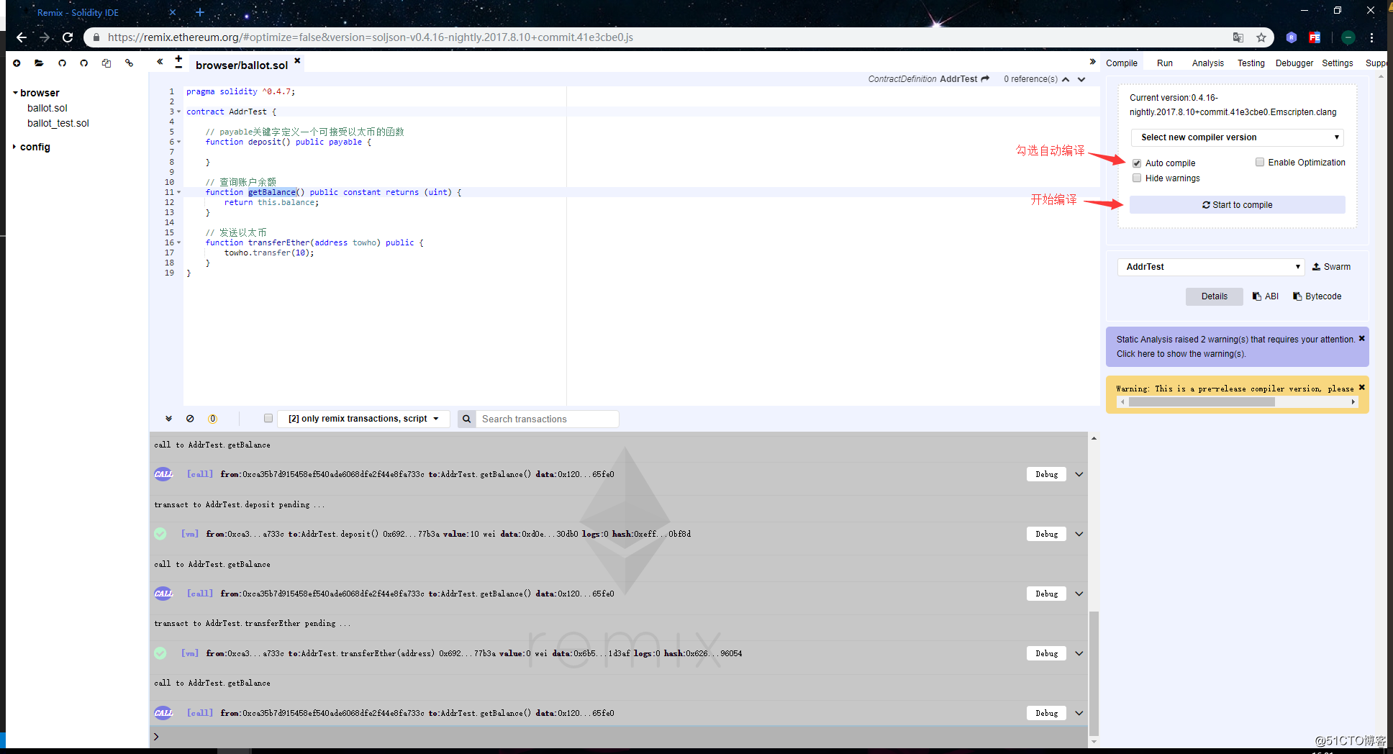The image size is (1393, 754).
Task: Click the pending transactions counter badge
Action: click(x=212, y=419)
